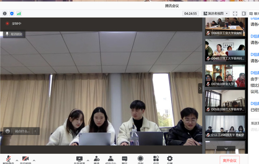Click the record (录制) icon
Image resolution: width=259 pixels, height=164 pixels.
[x=140, y=159]
